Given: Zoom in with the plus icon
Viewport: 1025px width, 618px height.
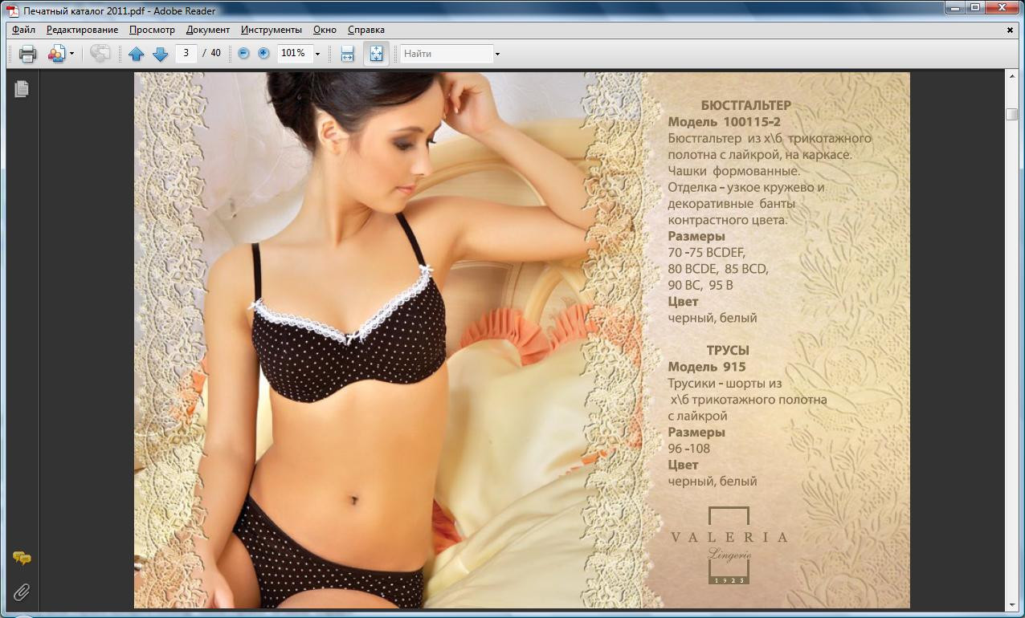Looking at the screenshot, I should click(263, 54).
